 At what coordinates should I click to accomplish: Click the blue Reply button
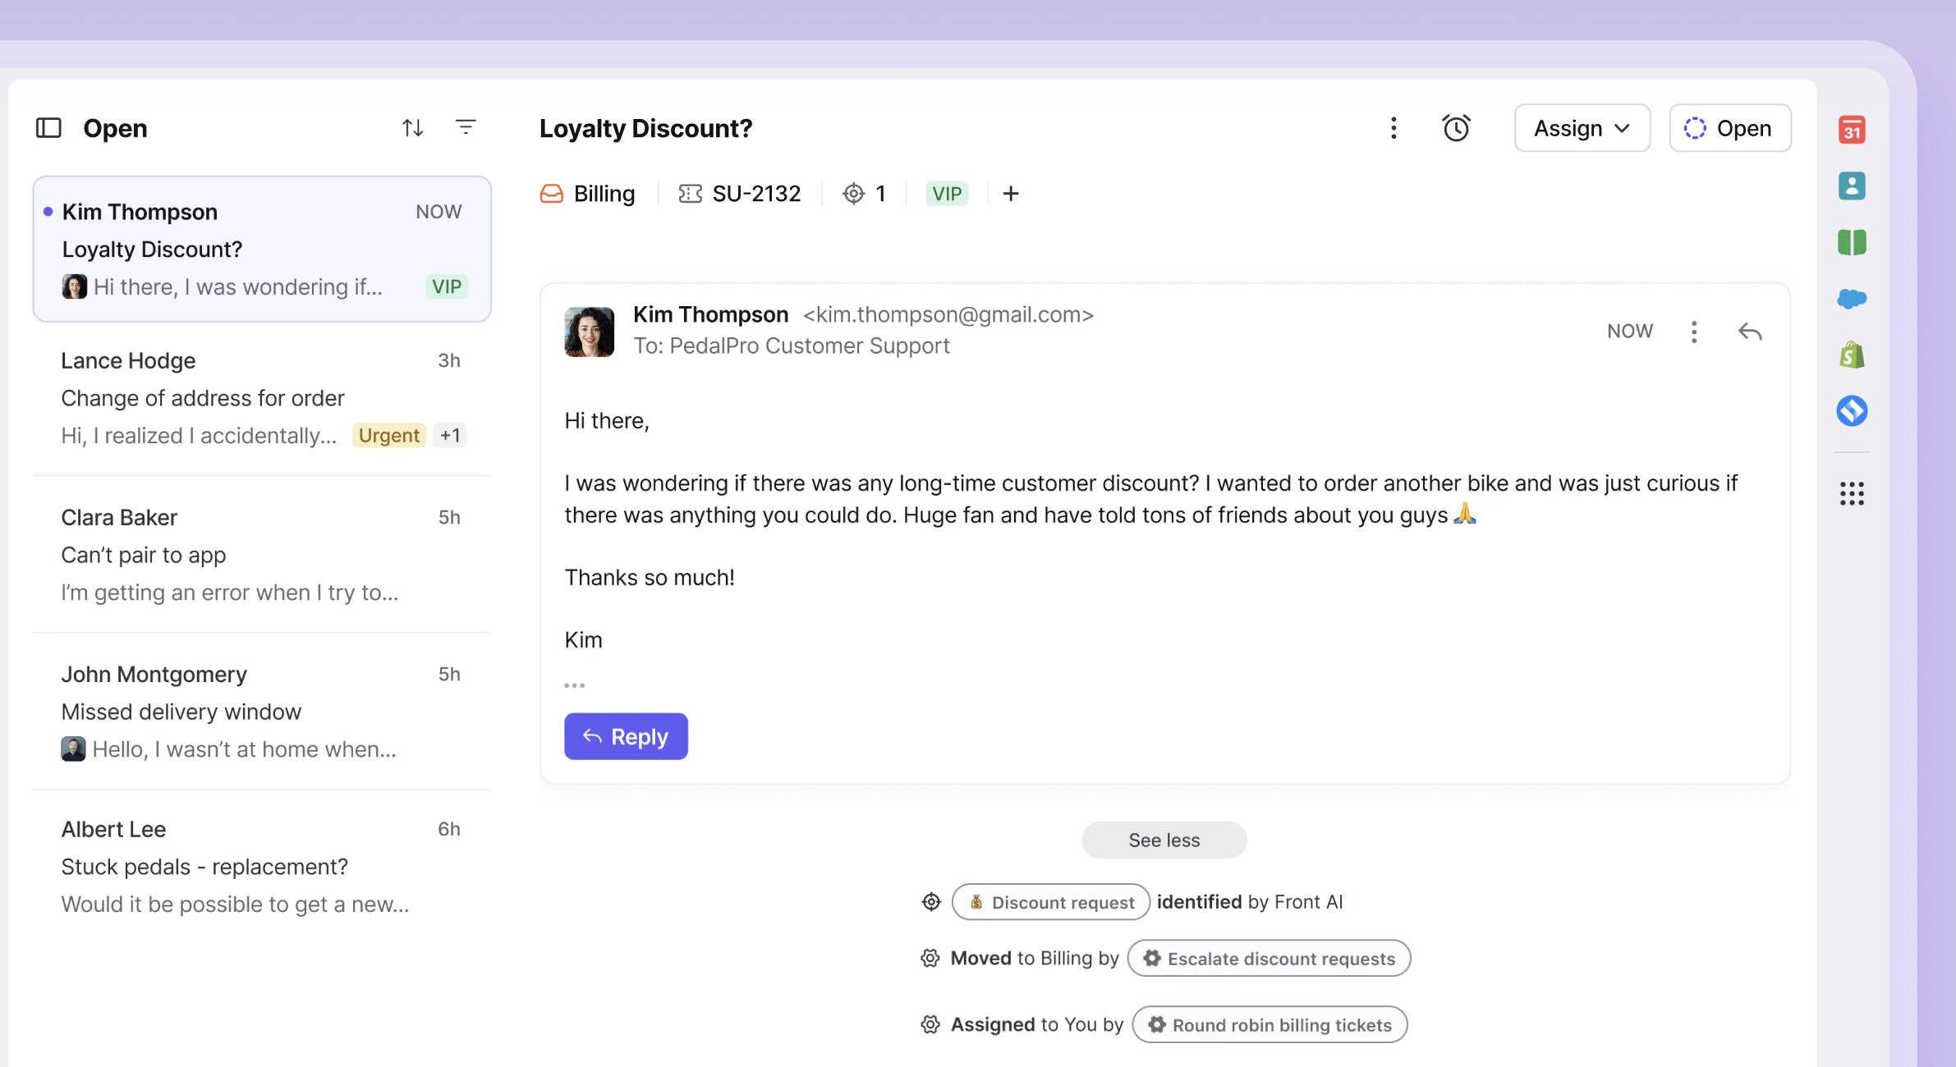(626, 736)
